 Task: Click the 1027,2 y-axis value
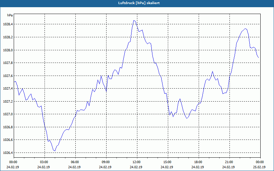coord(8,101)
